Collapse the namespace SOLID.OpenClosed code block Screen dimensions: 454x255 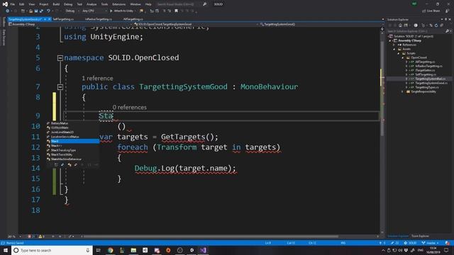(x=60, y=58)
